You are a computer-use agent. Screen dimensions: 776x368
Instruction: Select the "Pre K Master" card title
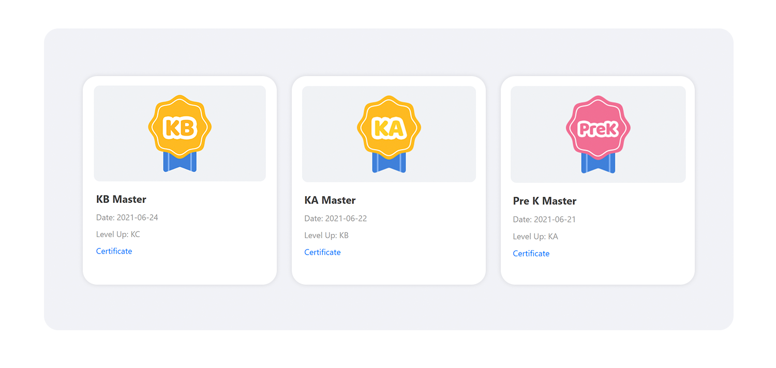[544, 201]
